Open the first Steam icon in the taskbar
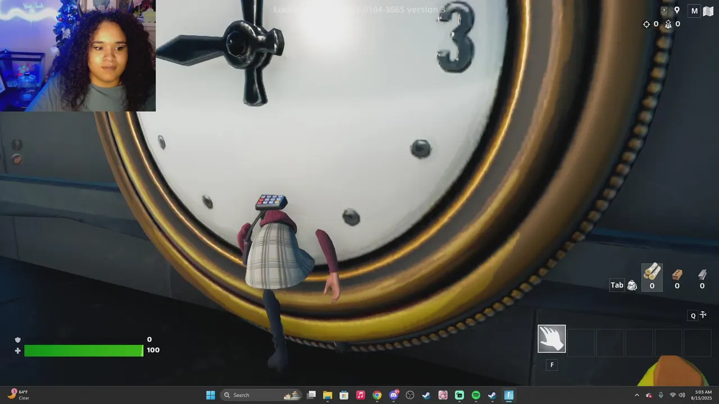The height and width of the screenshot is (404, 719). click(426, 395)
